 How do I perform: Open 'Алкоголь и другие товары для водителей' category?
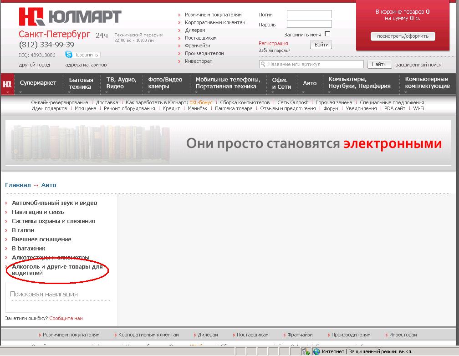57,270
